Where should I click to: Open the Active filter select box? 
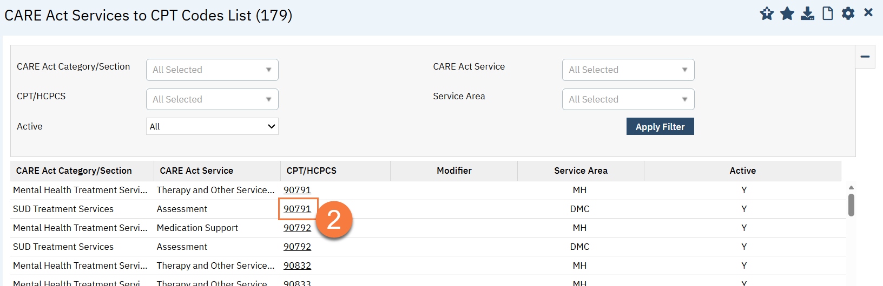[x=212, y=126]
